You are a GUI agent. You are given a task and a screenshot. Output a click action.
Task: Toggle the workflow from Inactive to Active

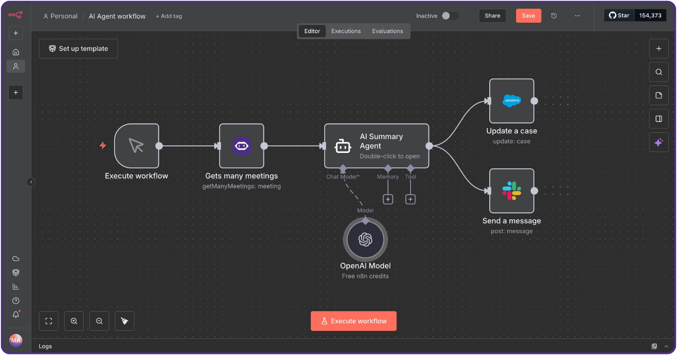pyautogui.click(x=450, y=15)
